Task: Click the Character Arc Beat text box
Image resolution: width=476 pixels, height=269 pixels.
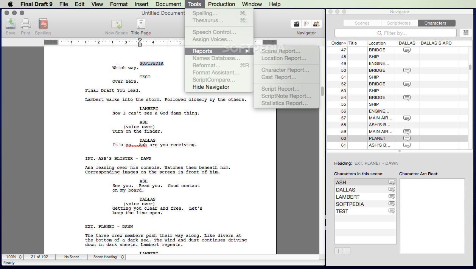Action: tap(432, 216)
